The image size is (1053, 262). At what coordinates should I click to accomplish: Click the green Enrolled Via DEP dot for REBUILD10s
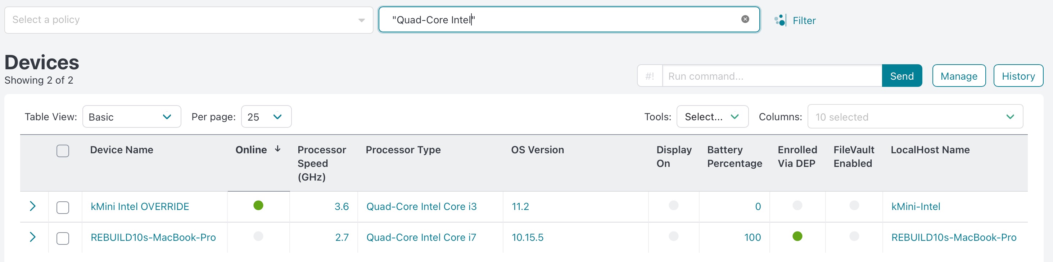(797, 236)
